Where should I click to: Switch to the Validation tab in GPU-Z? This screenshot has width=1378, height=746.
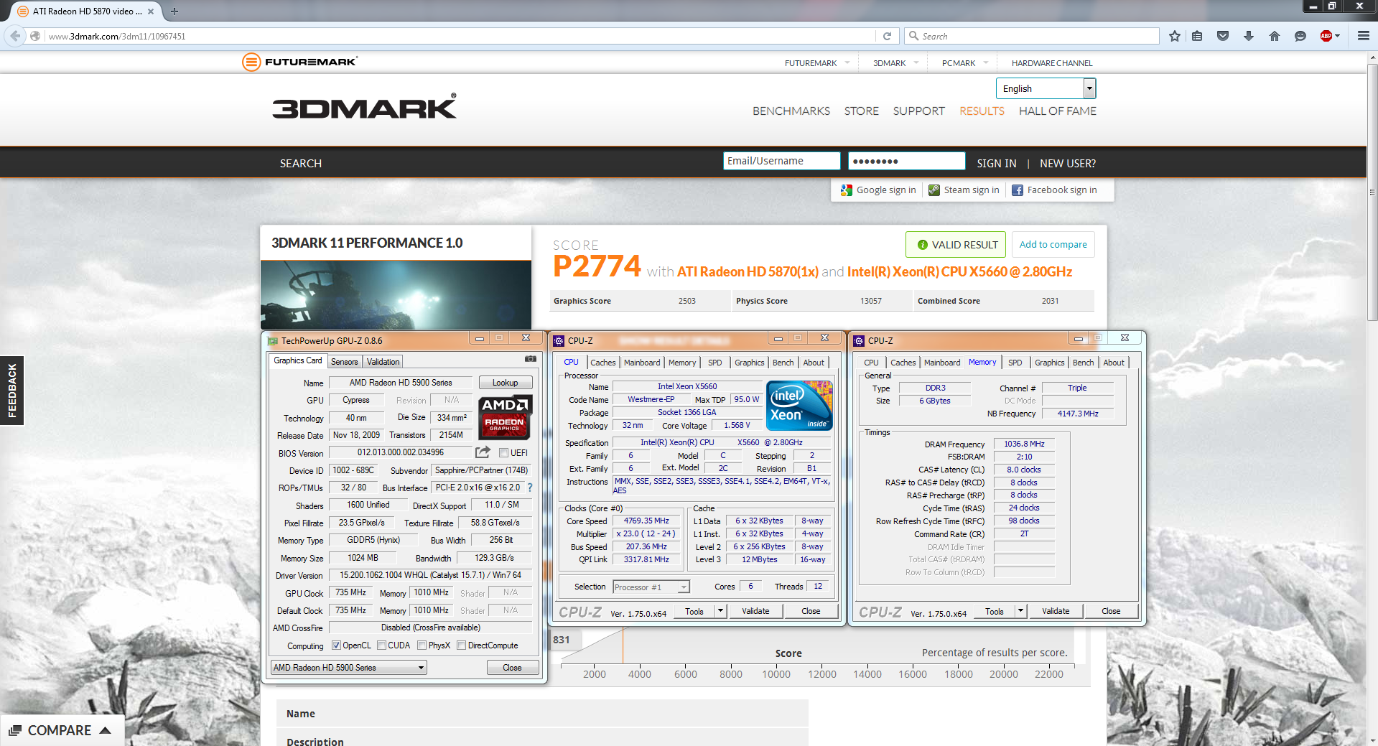[383, 362]
